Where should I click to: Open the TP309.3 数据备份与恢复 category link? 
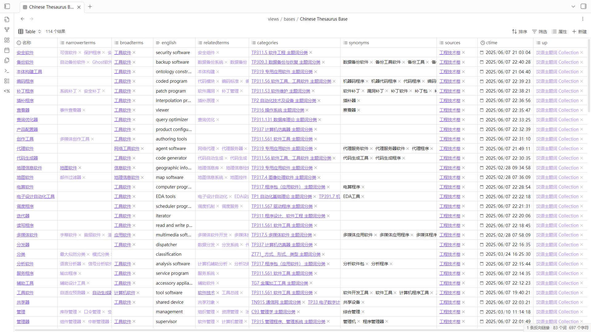[x=286, y=62]
